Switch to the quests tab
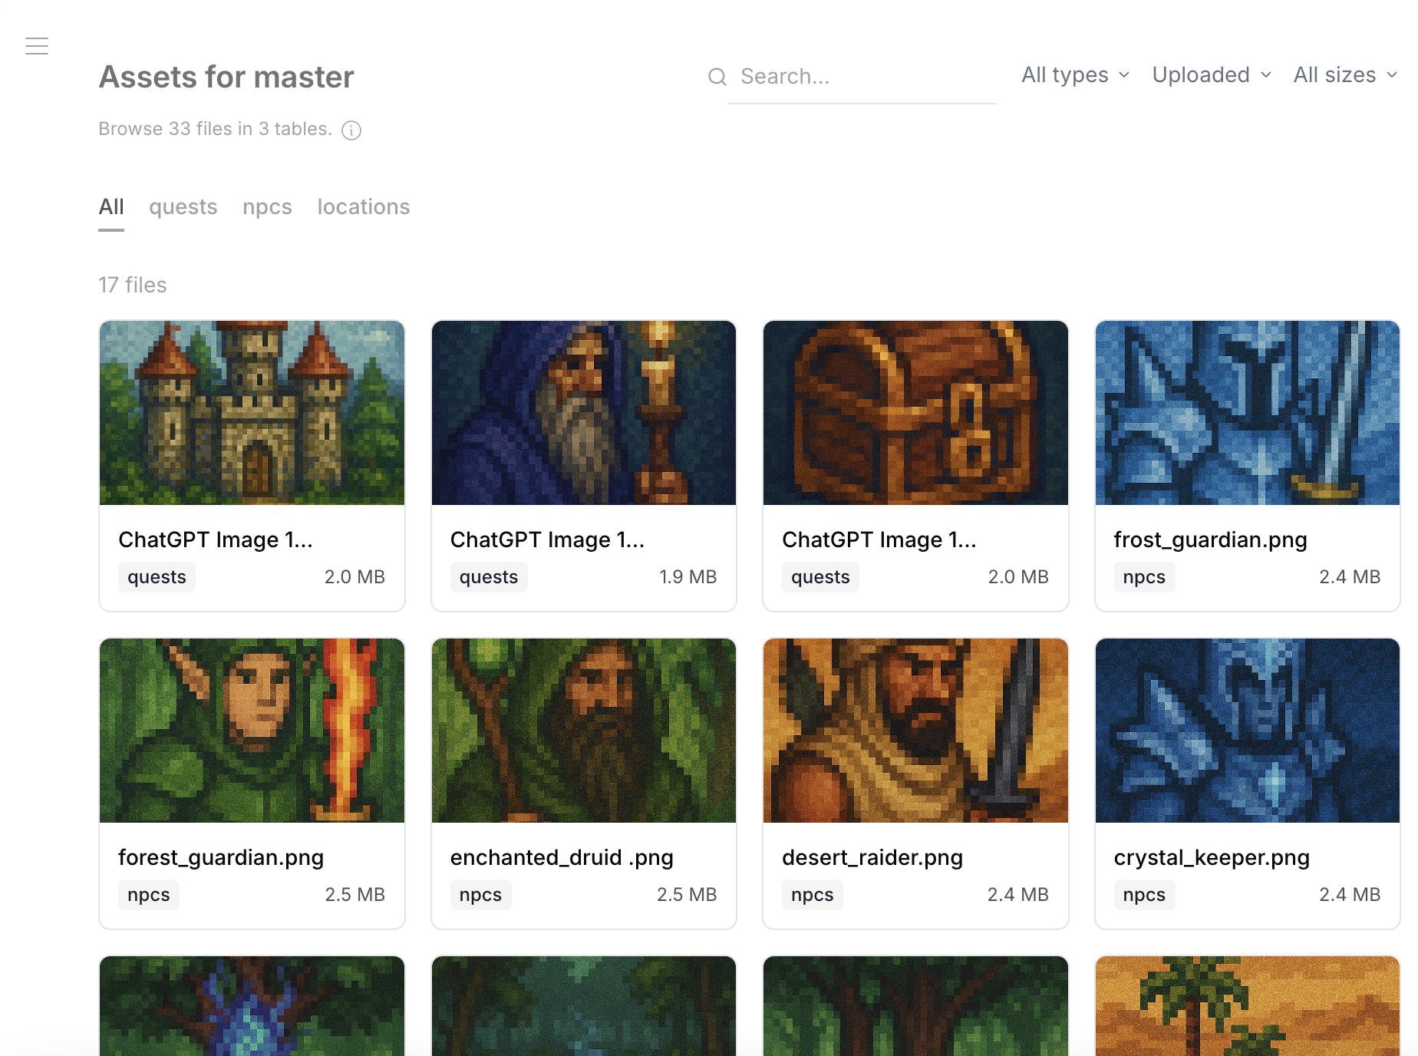Screen dimensions: 1418x1056 tap(183, 206)
